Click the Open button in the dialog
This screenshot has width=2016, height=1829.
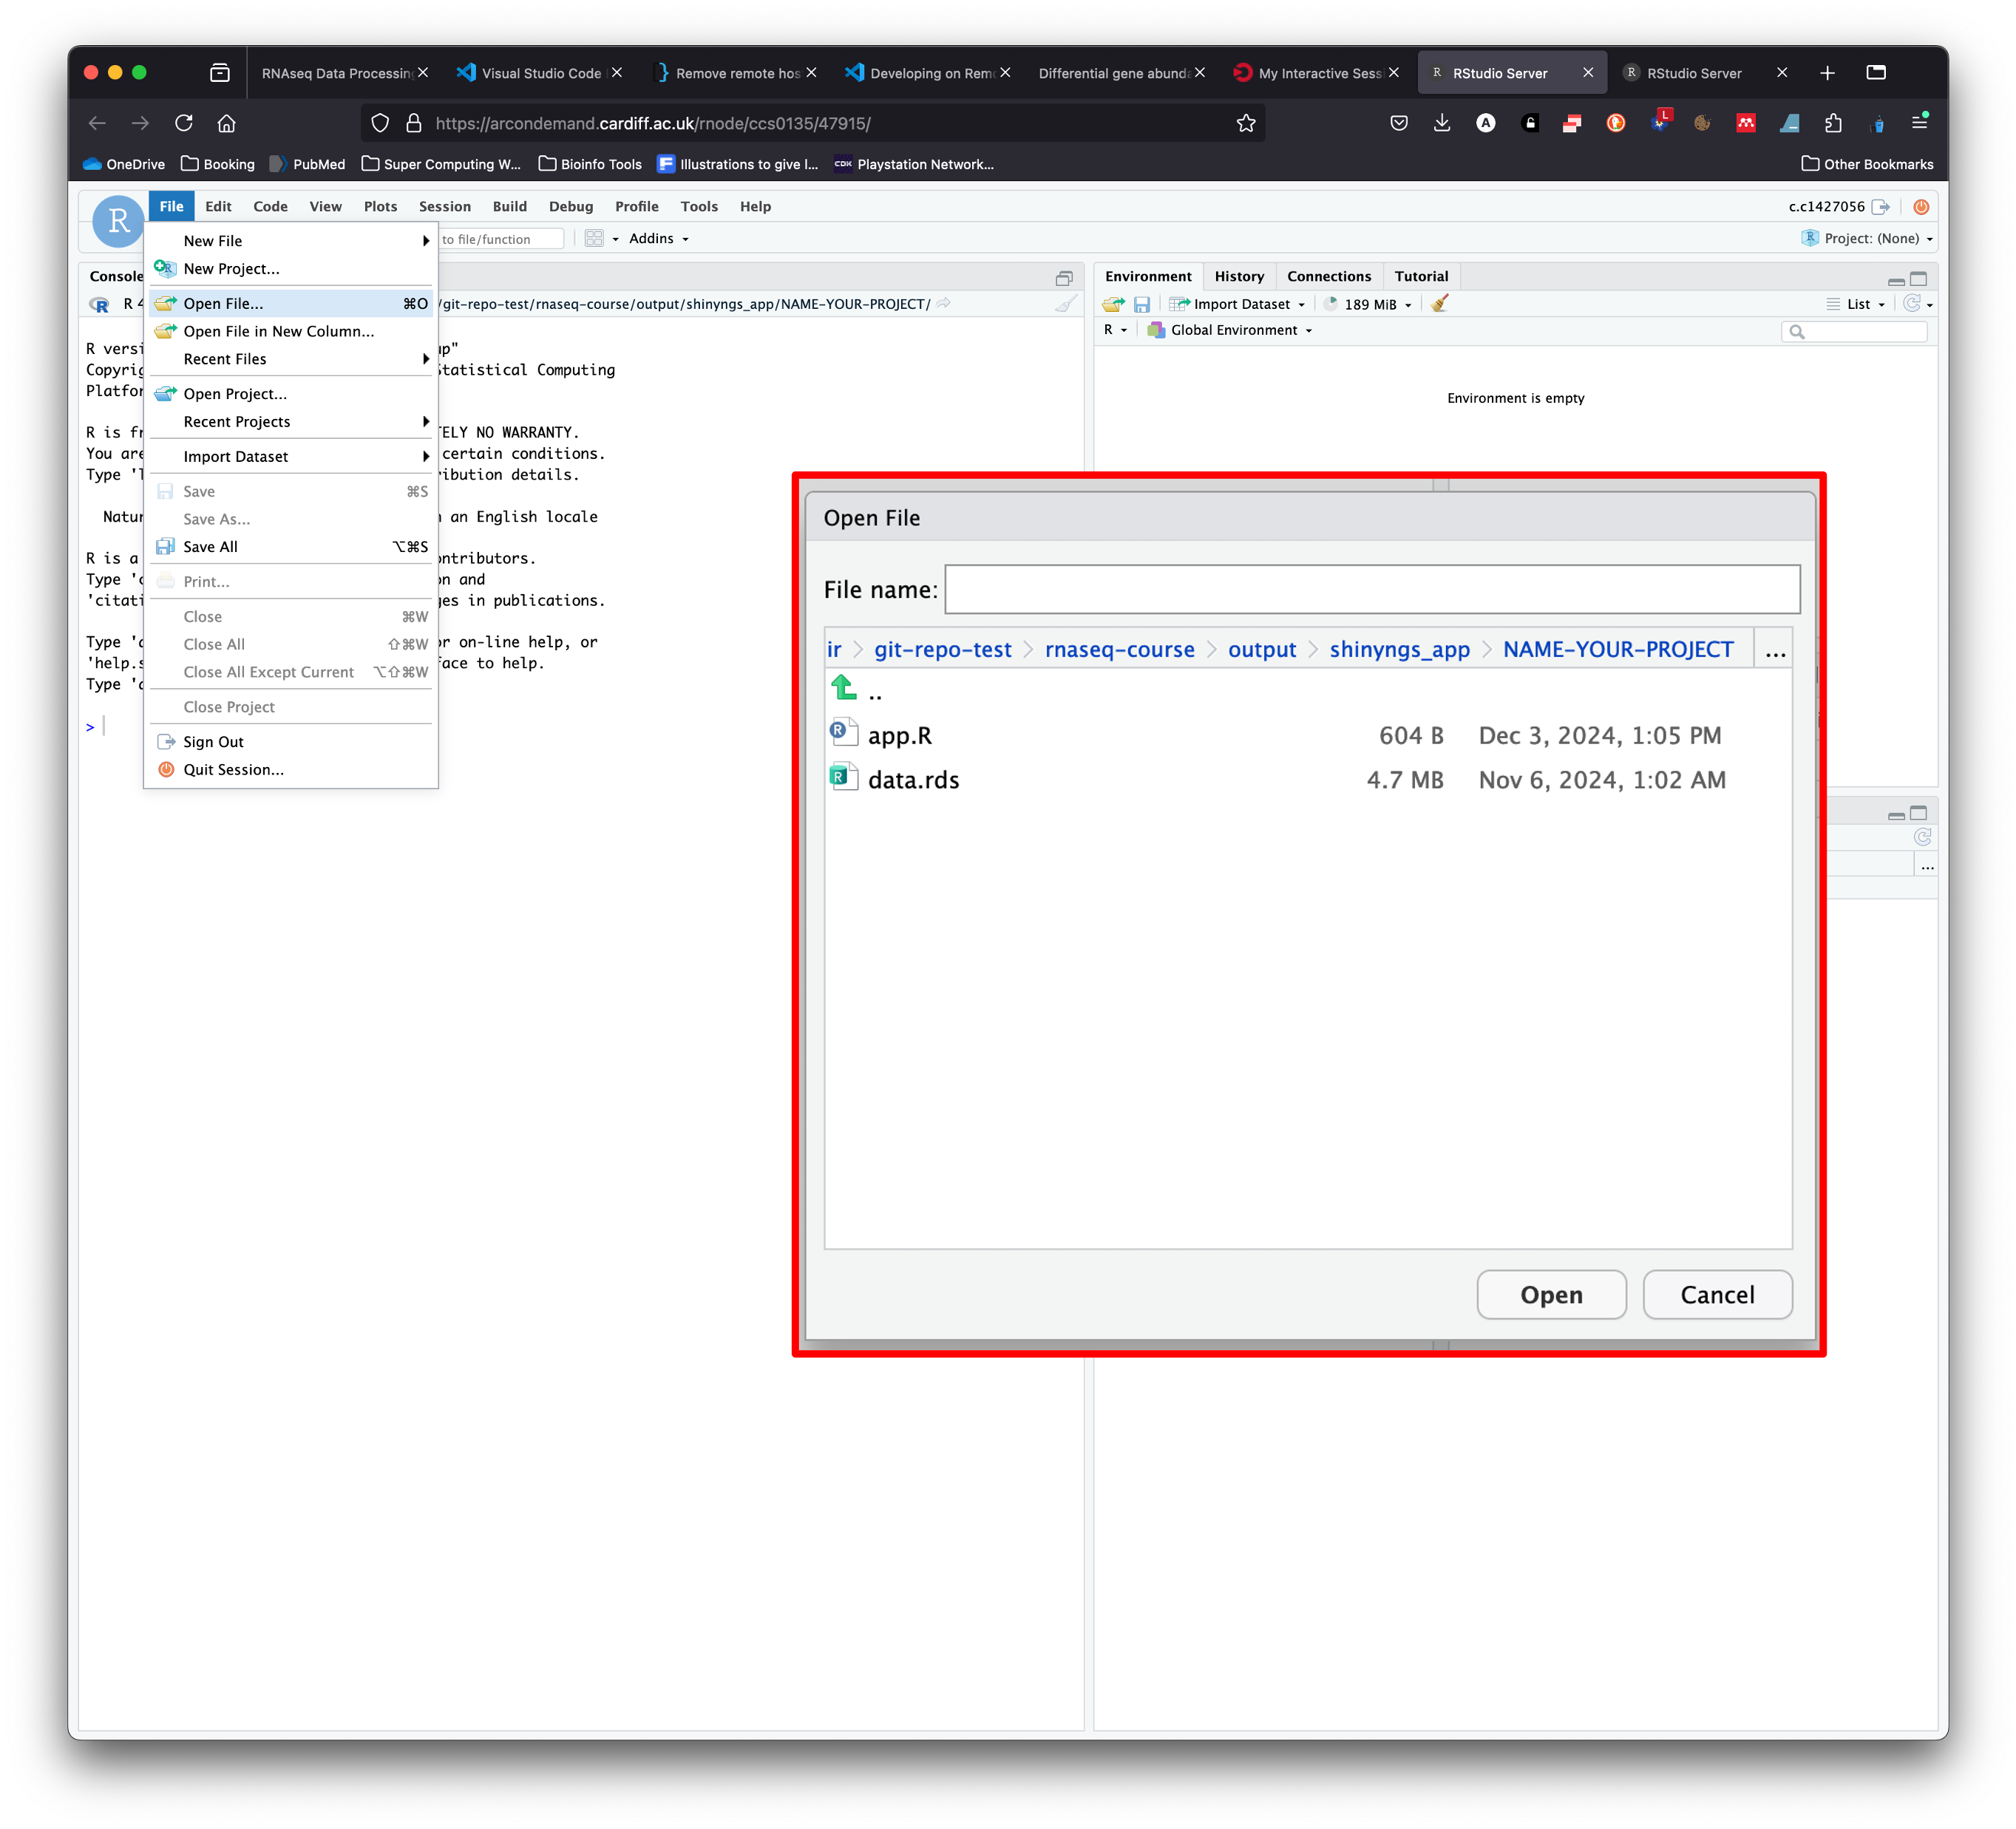point(1551,1295)
